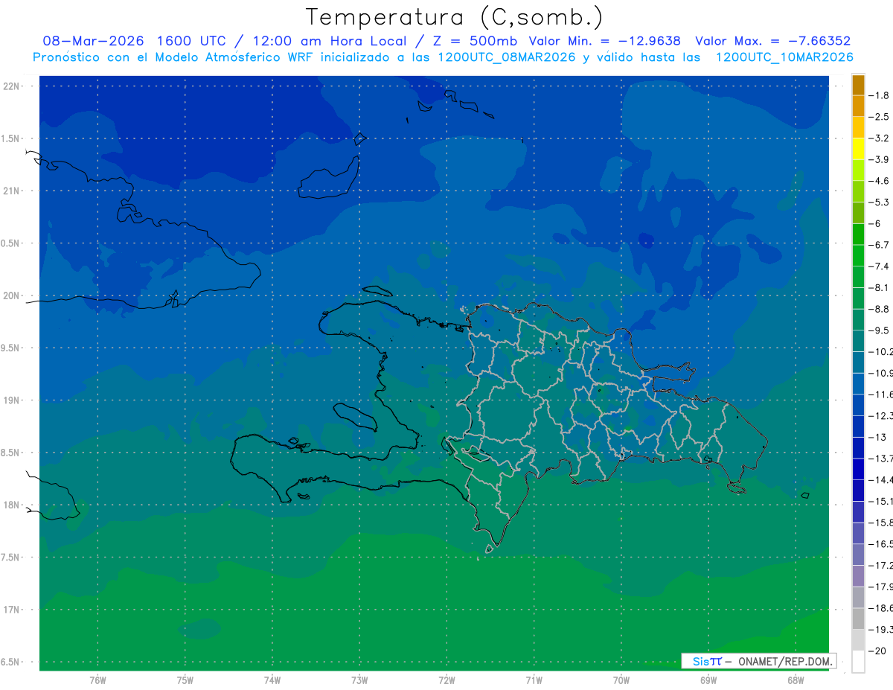Click the "19N" latitude label

(x=10, y=400)
